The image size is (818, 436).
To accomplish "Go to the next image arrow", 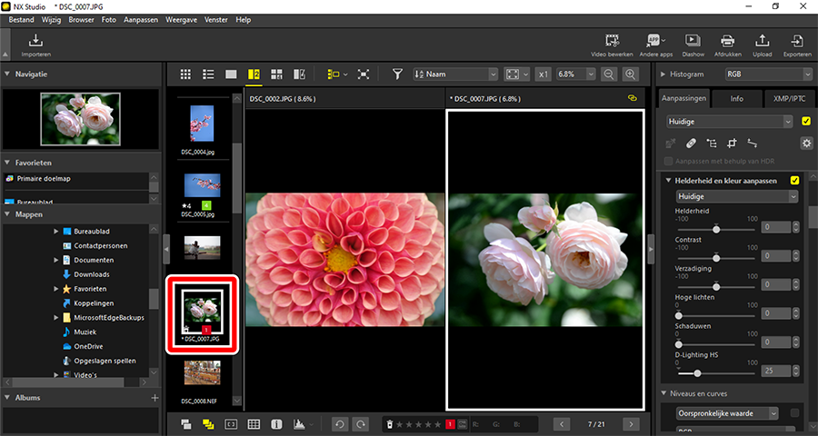I will [631, 424].
